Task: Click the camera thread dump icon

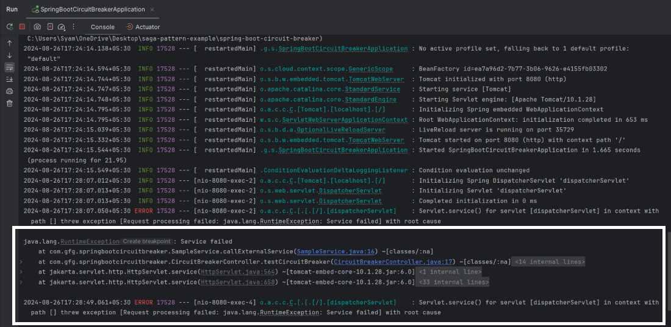Action: pyautogui.click(x=37, y=27)
